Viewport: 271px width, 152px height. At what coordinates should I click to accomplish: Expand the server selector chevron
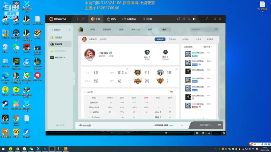[182, 125]
